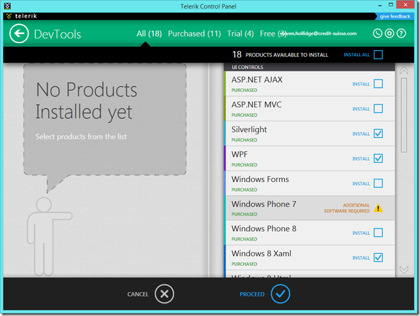Tick the Install All checkbox

pyautogui.click(x=378, y=55)
